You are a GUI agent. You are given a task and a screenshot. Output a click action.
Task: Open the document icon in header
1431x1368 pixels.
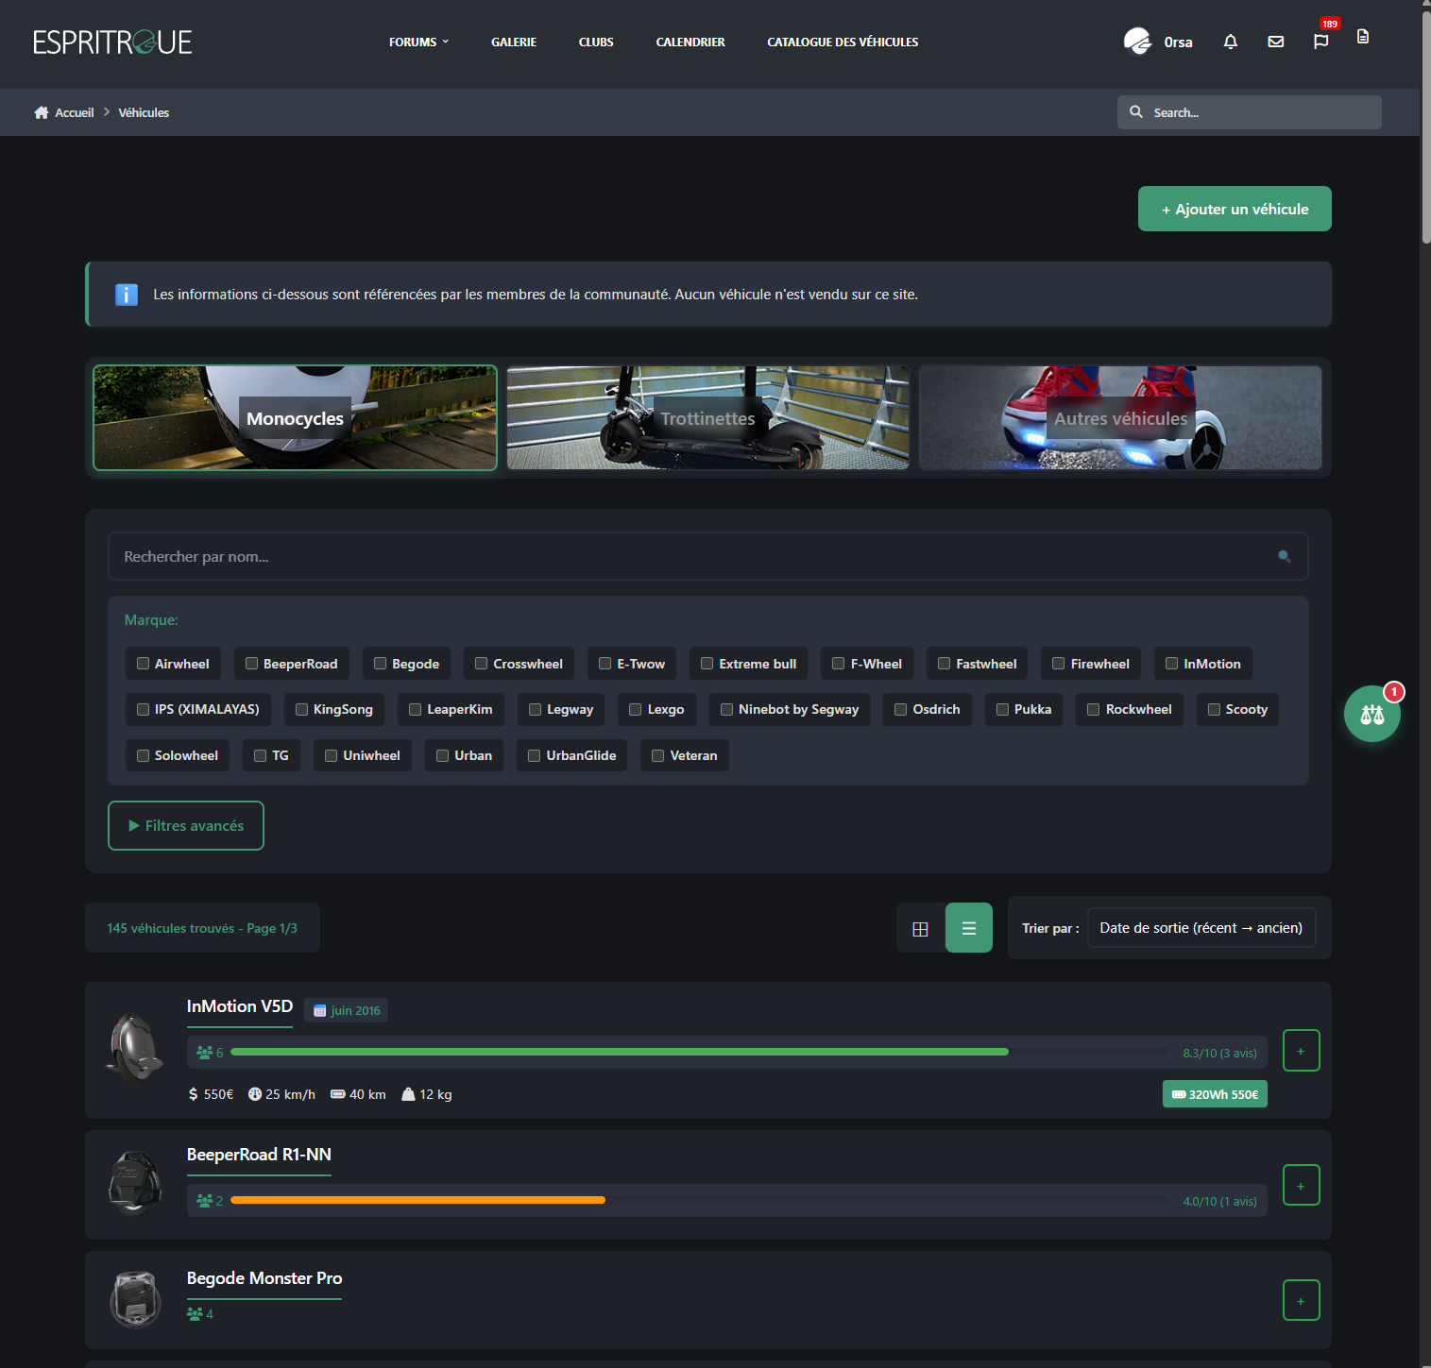[x=1362, y=37]
